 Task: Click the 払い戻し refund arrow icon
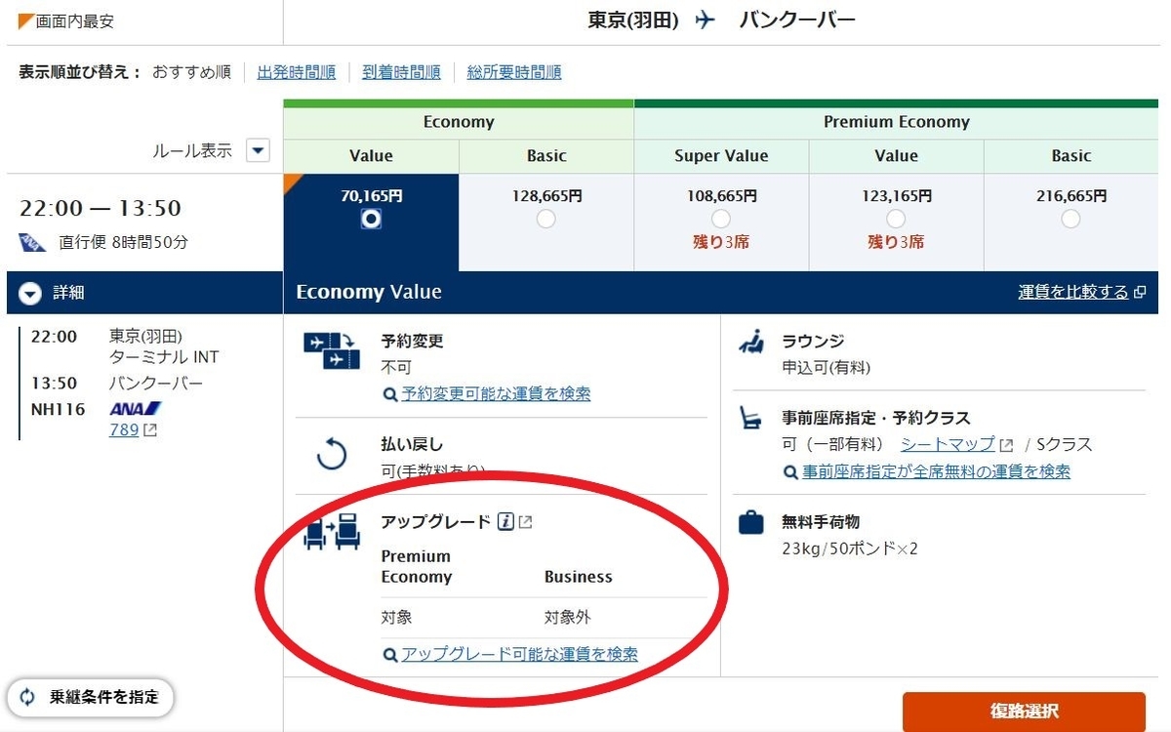(333, 455)
